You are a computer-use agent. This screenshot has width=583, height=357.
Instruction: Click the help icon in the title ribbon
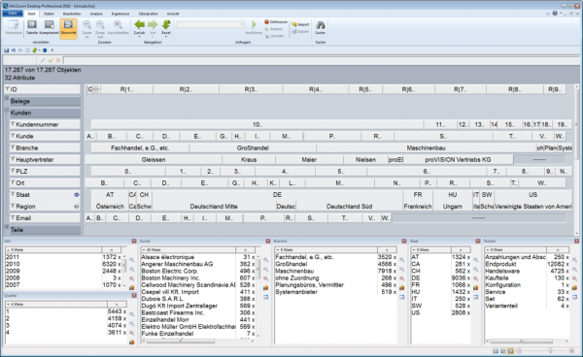click(x=555, y=14)
